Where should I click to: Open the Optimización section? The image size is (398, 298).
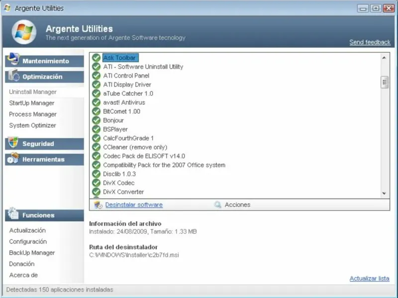(x=44, y=77)
